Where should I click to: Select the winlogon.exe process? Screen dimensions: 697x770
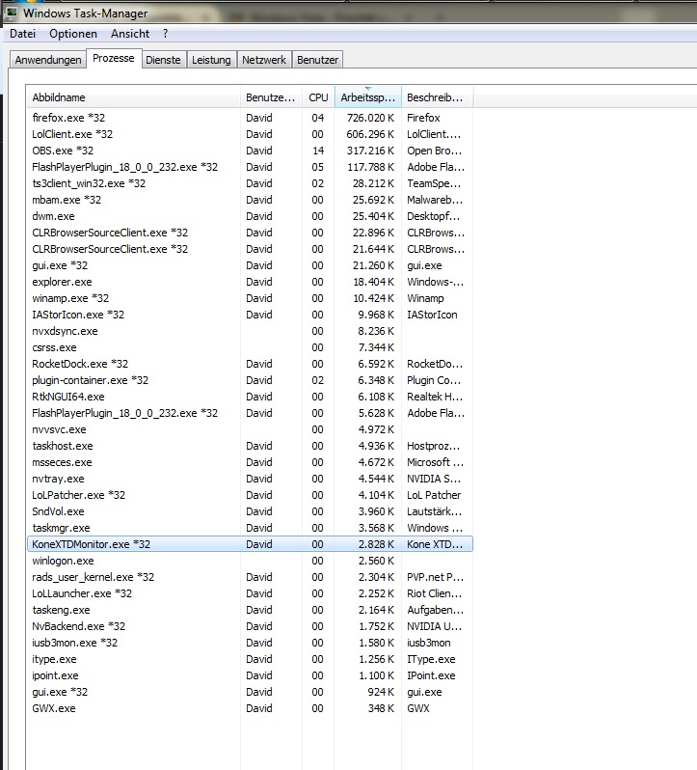coord(250,561)
